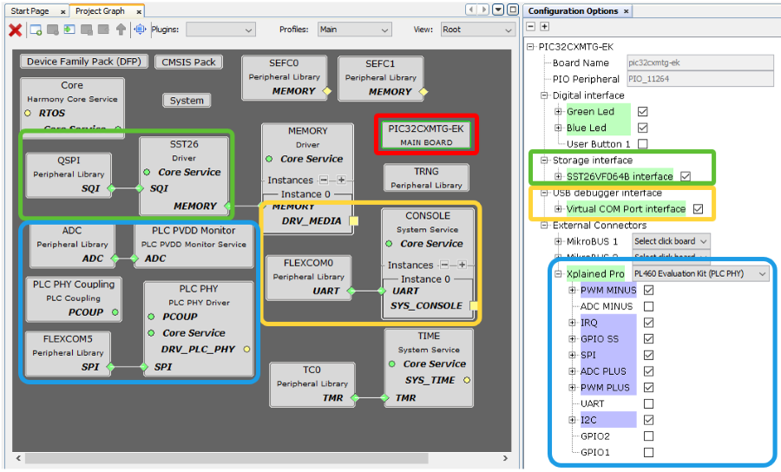
Task: Switch to the Start Page tab
Action: [x=30, y=11]
